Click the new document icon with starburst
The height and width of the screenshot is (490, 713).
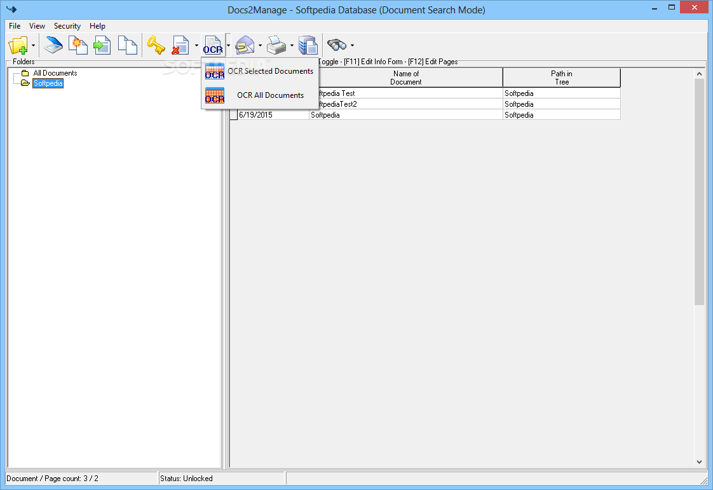pyautogui.click(x=78, y=45)
